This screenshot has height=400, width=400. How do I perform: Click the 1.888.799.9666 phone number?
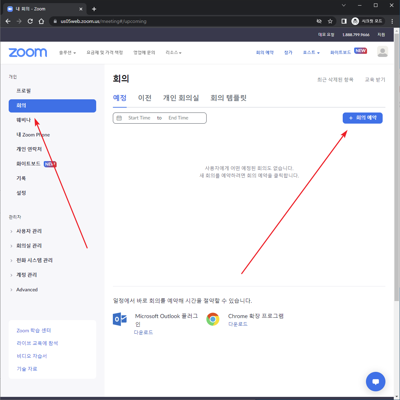point(356,35)
